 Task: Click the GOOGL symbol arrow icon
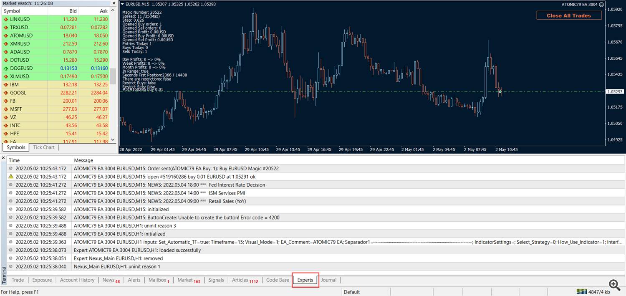[6, 93]
